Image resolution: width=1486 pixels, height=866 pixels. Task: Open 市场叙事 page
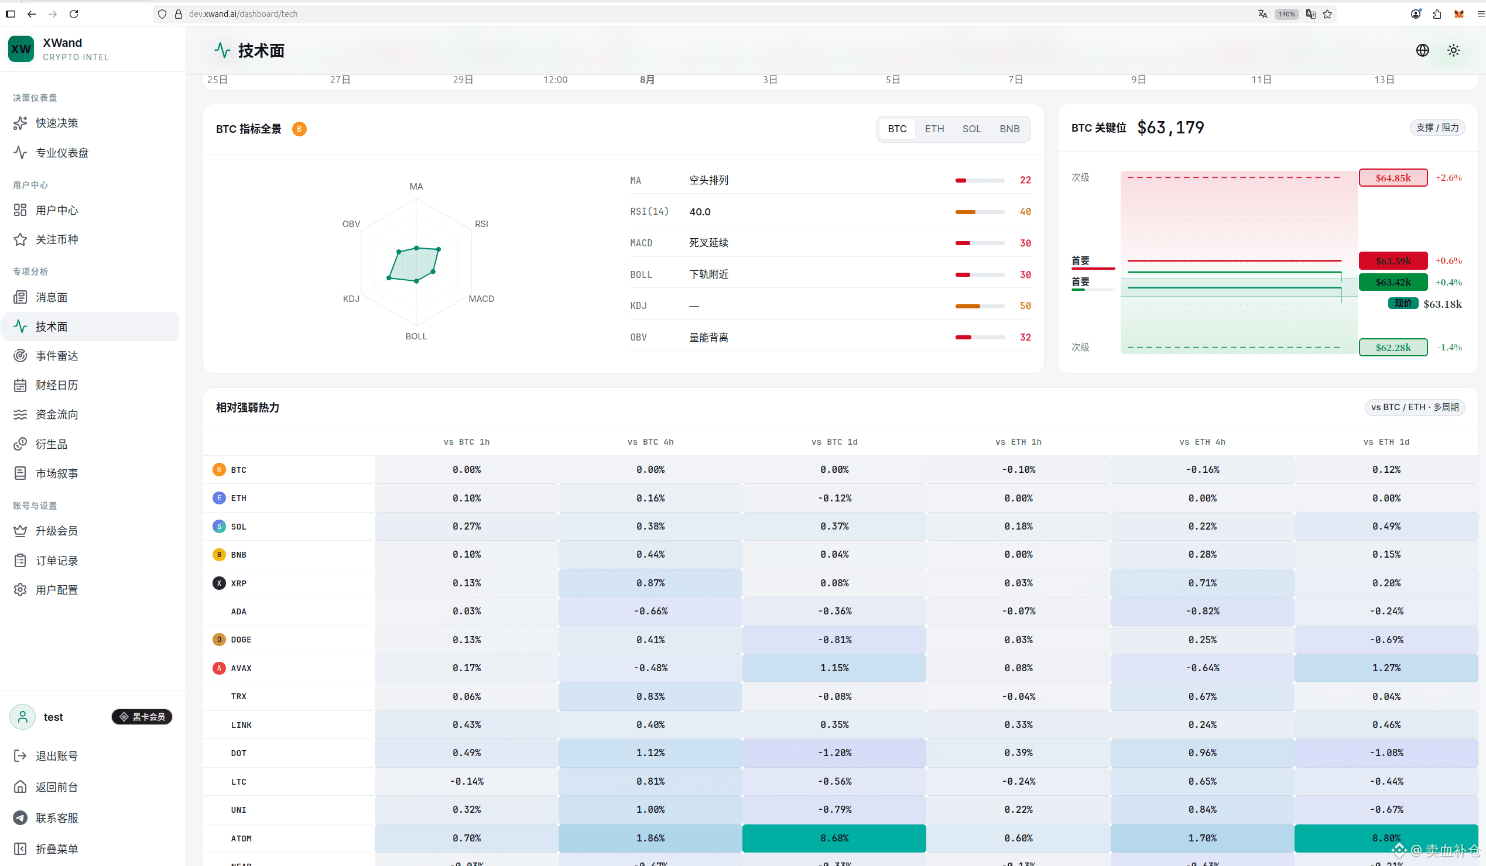tap(91, 473)
